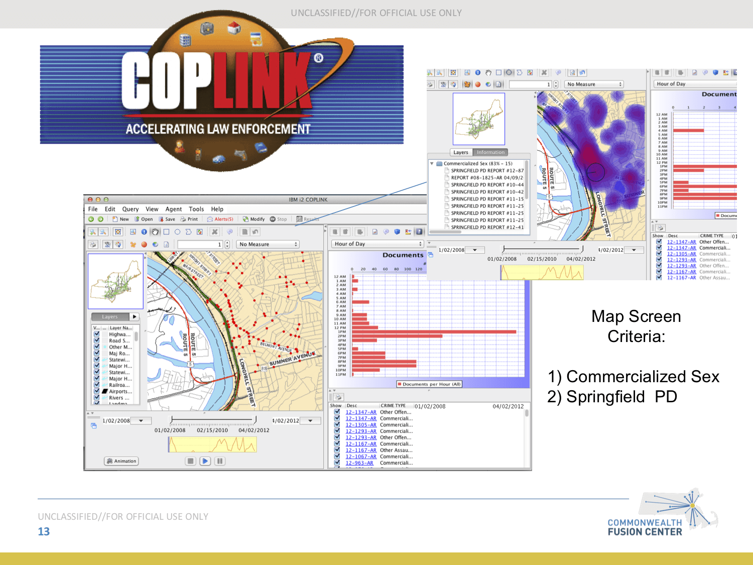Click the orange cluster points icon
753x565 pixels.
[x=133, y=245]
